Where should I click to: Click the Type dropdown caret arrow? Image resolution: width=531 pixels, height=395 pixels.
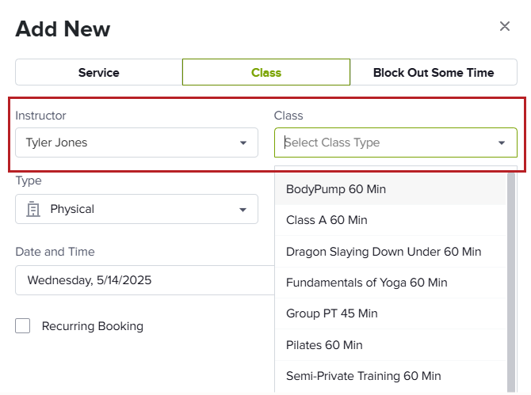click(x=243, y=210)
